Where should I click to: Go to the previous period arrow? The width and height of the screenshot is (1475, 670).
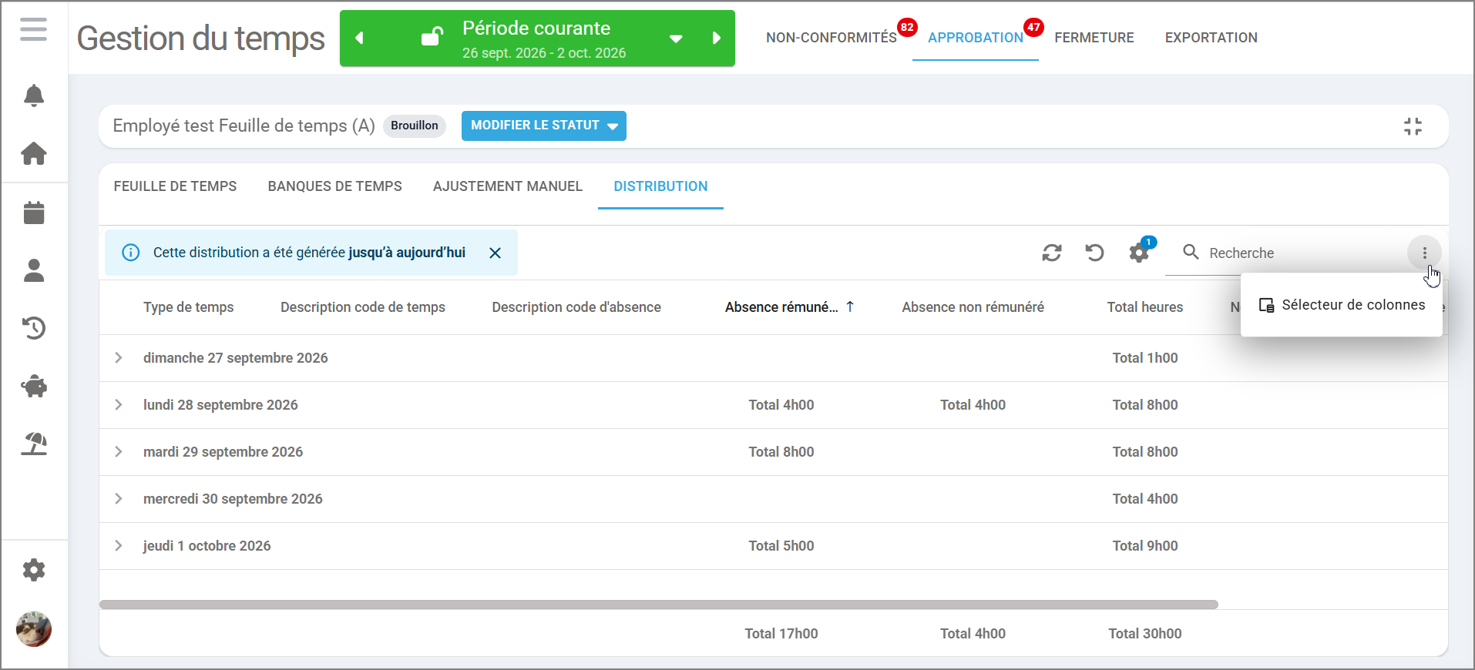click(x=359, y=38)
